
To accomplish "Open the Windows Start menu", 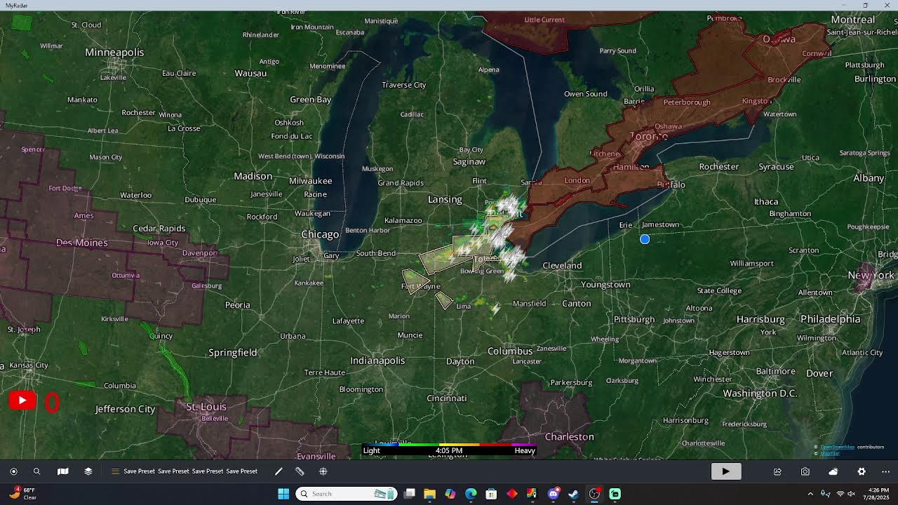I will coord(283,494).
